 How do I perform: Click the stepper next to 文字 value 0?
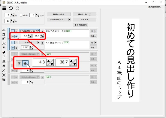[x=37, y=15]
